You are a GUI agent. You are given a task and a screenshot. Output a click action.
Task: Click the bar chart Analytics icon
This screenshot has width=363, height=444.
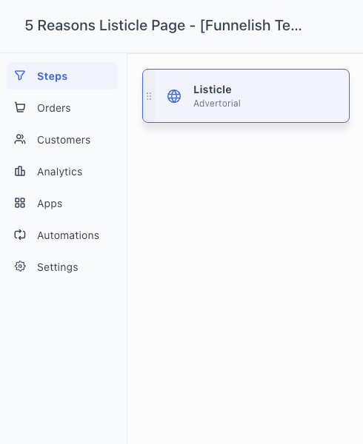20,172
